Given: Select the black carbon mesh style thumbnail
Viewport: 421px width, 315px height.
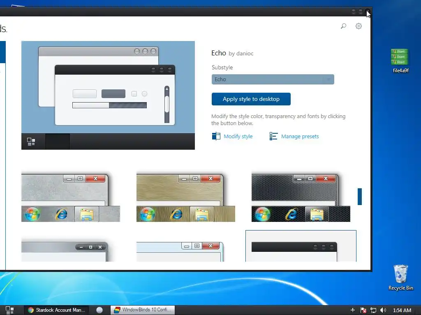Looking at the screenshot, I should click(x=301, y=198).
